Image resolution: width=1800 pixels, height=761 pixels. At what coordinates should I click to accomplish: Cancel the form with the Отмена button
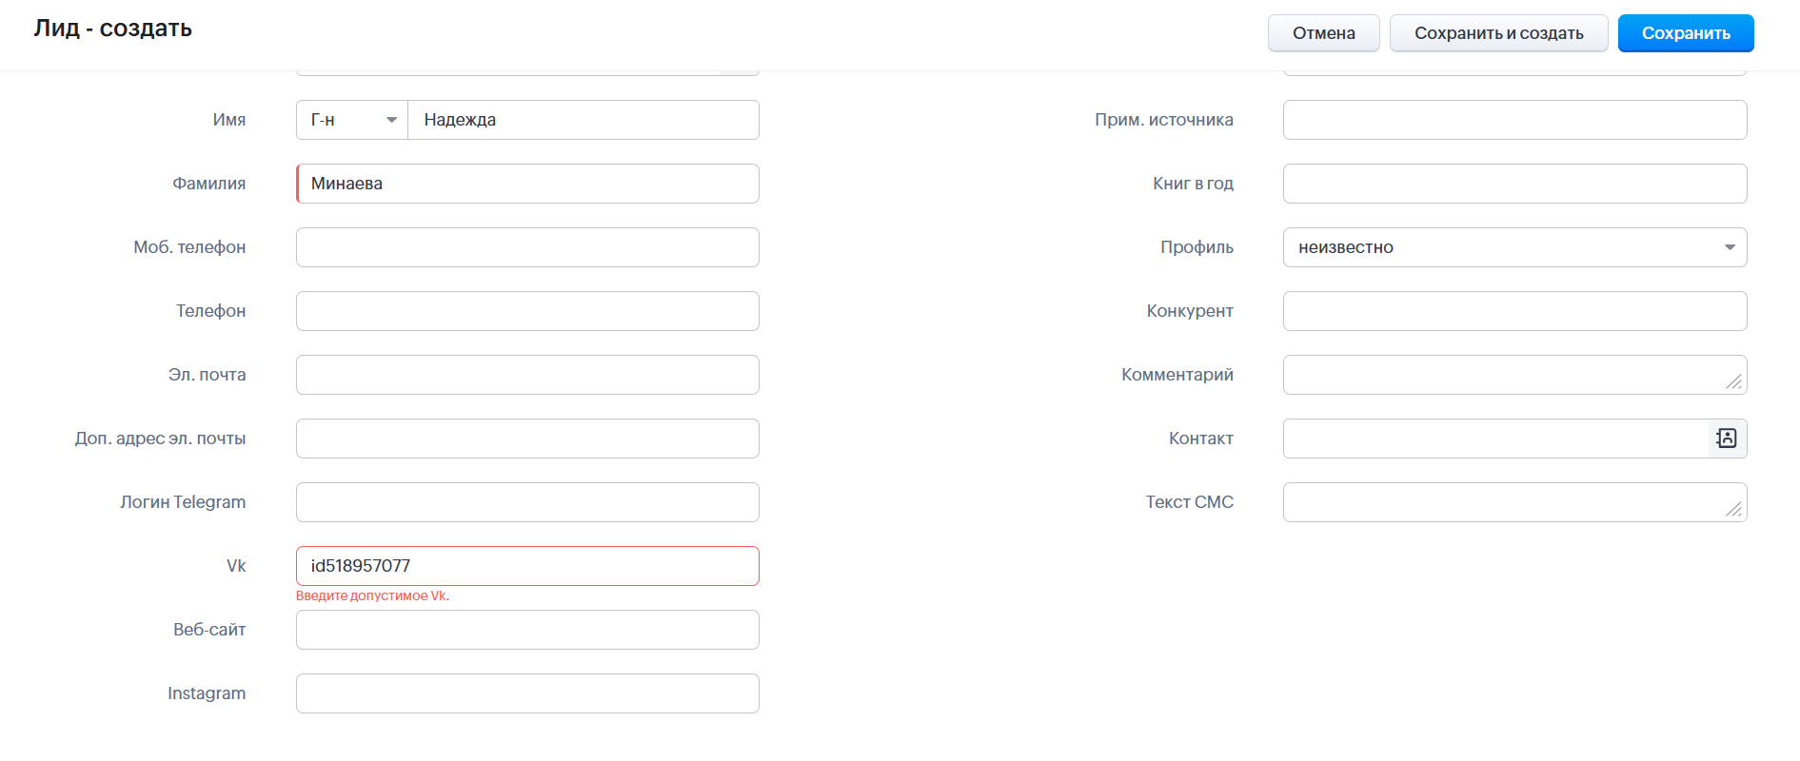pos(1323,33)
